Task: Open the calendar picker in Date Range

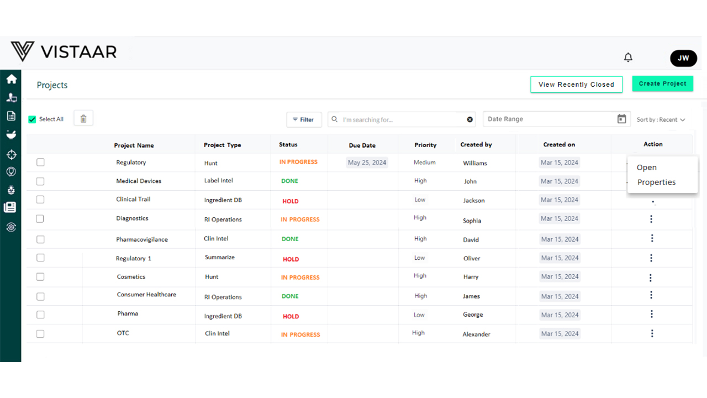Action: coord(621,119)
